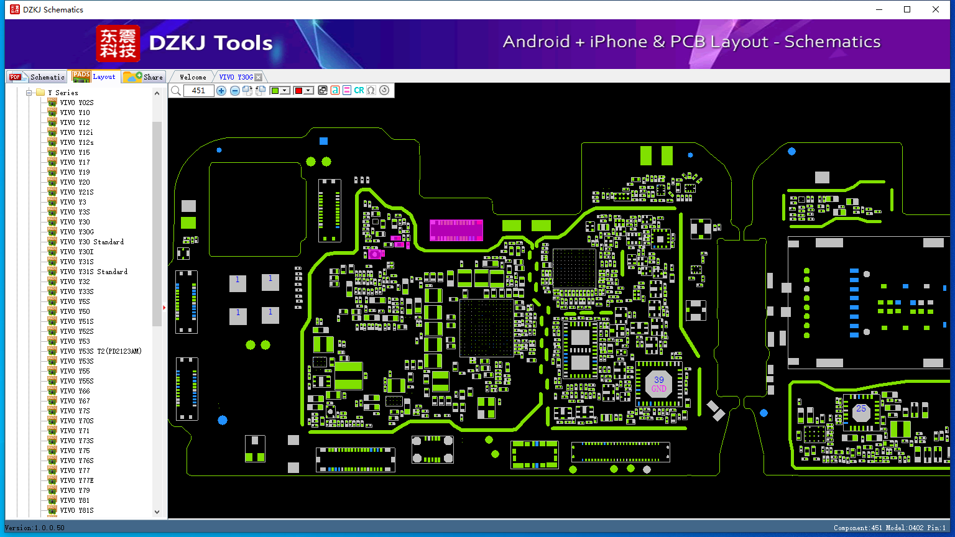Choose VIVO Y51S in the list
This screenshot has width=955, height=537.
(x=76, y=321)
